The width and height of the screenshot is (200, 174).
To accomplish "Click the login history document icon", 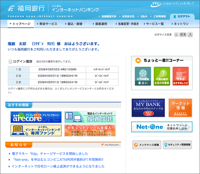I will click(10, 61).
